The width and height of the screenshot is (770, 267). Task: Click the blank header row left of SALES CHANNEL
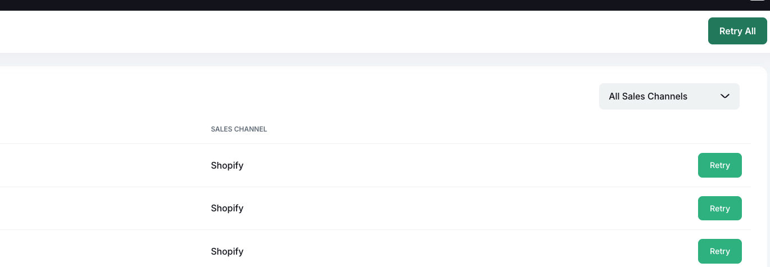click(x=101, y=129)
